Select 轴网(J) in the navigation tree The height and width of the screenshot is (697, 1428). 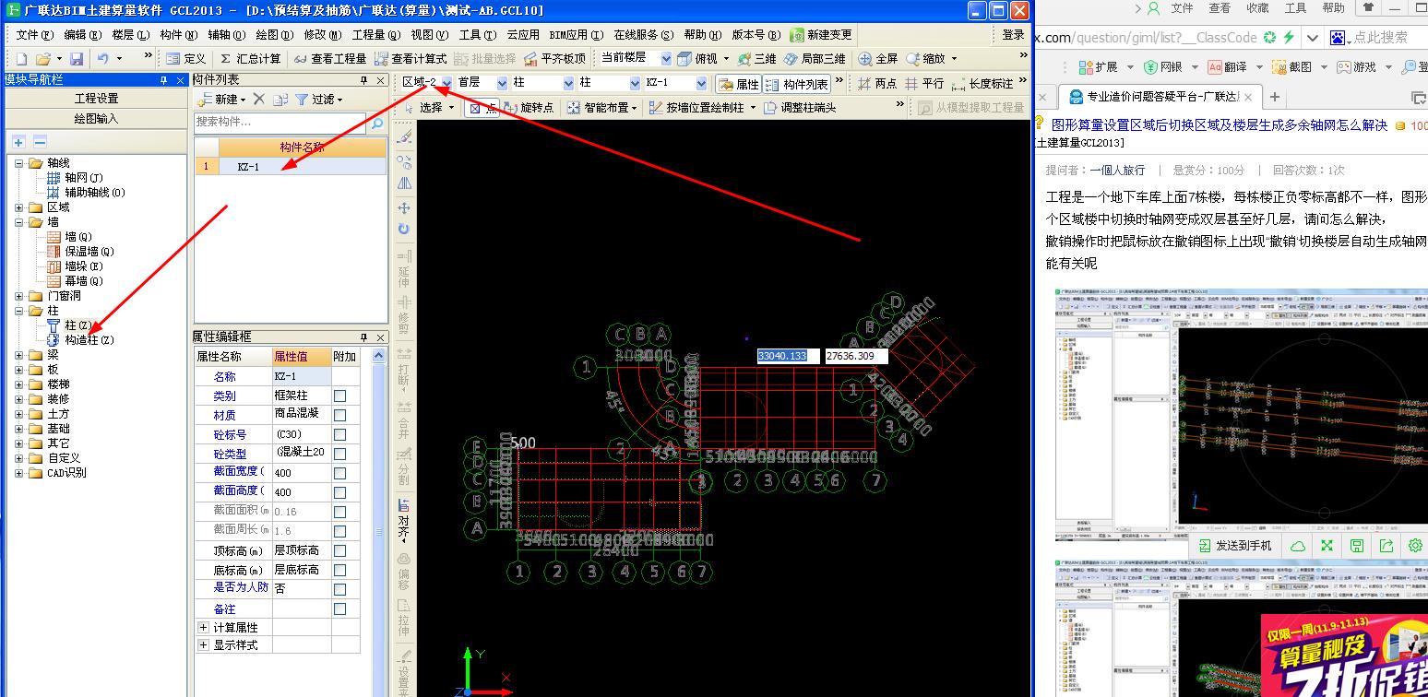click(84, 178)
